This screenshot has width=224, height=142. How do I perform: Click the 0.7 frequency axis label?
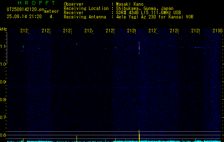(3, 118)
